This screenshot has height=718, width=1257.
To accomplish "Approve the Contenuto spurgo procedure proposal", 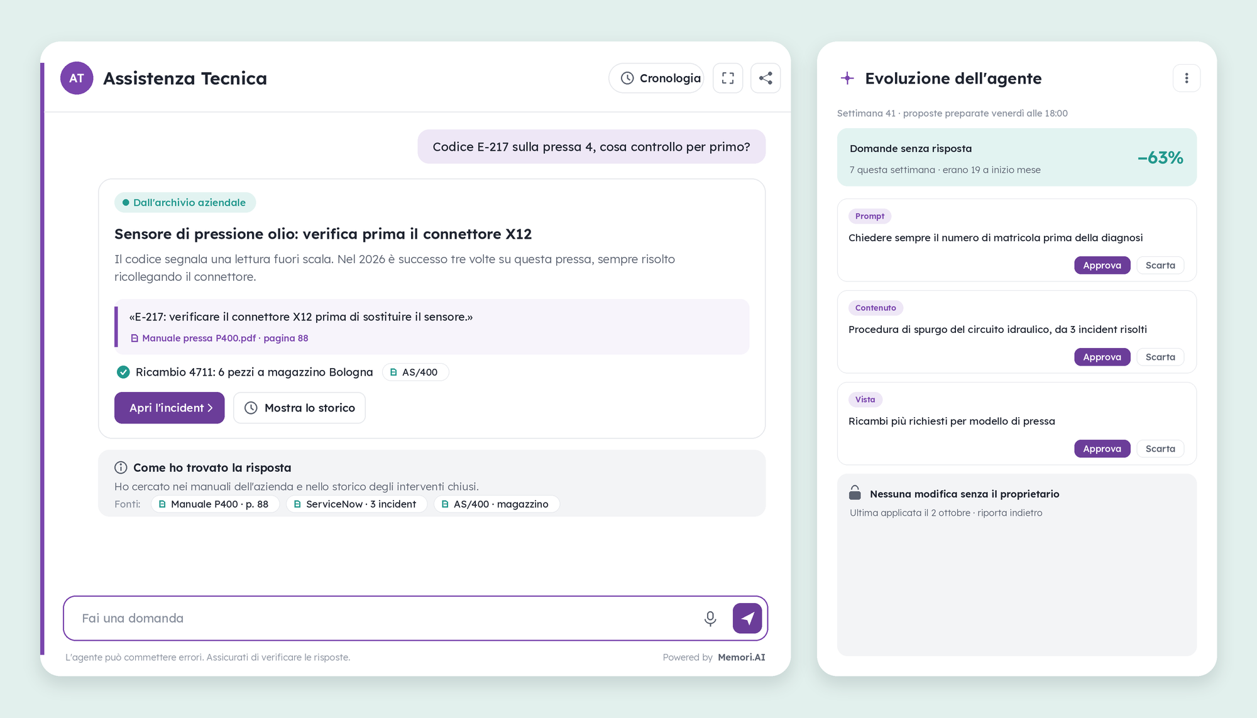I will point(1102,357).
